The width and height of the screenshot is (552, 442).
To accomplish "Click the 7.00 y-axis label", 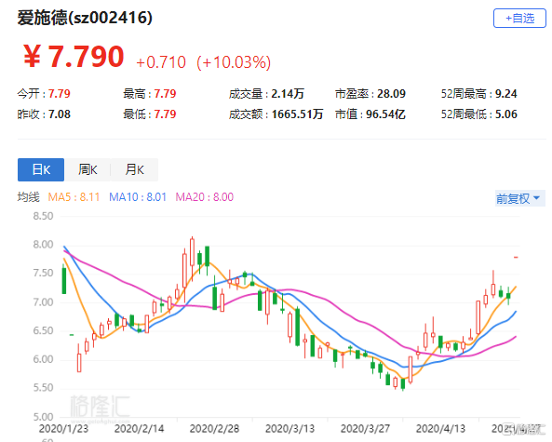I will pyautogui.click(x=43, y=301).
